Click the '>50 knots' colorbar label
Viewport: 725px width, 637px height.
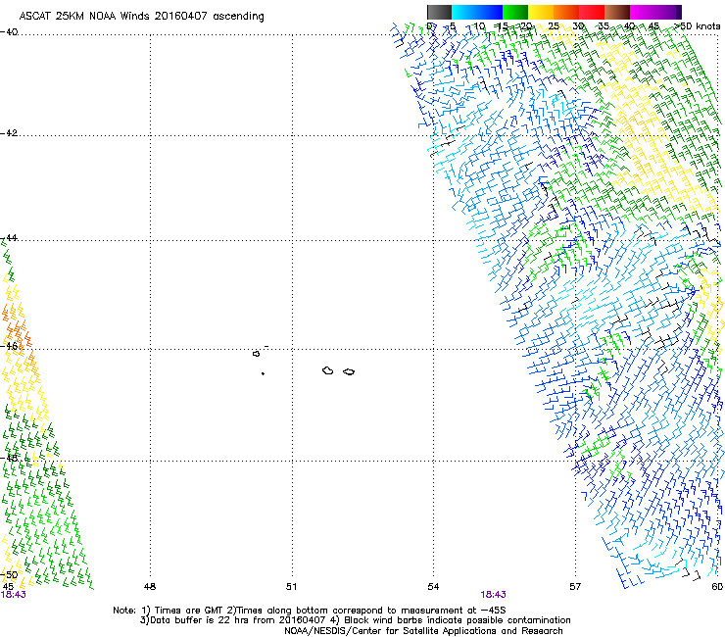pyautogui.click(x=698, y=26)
